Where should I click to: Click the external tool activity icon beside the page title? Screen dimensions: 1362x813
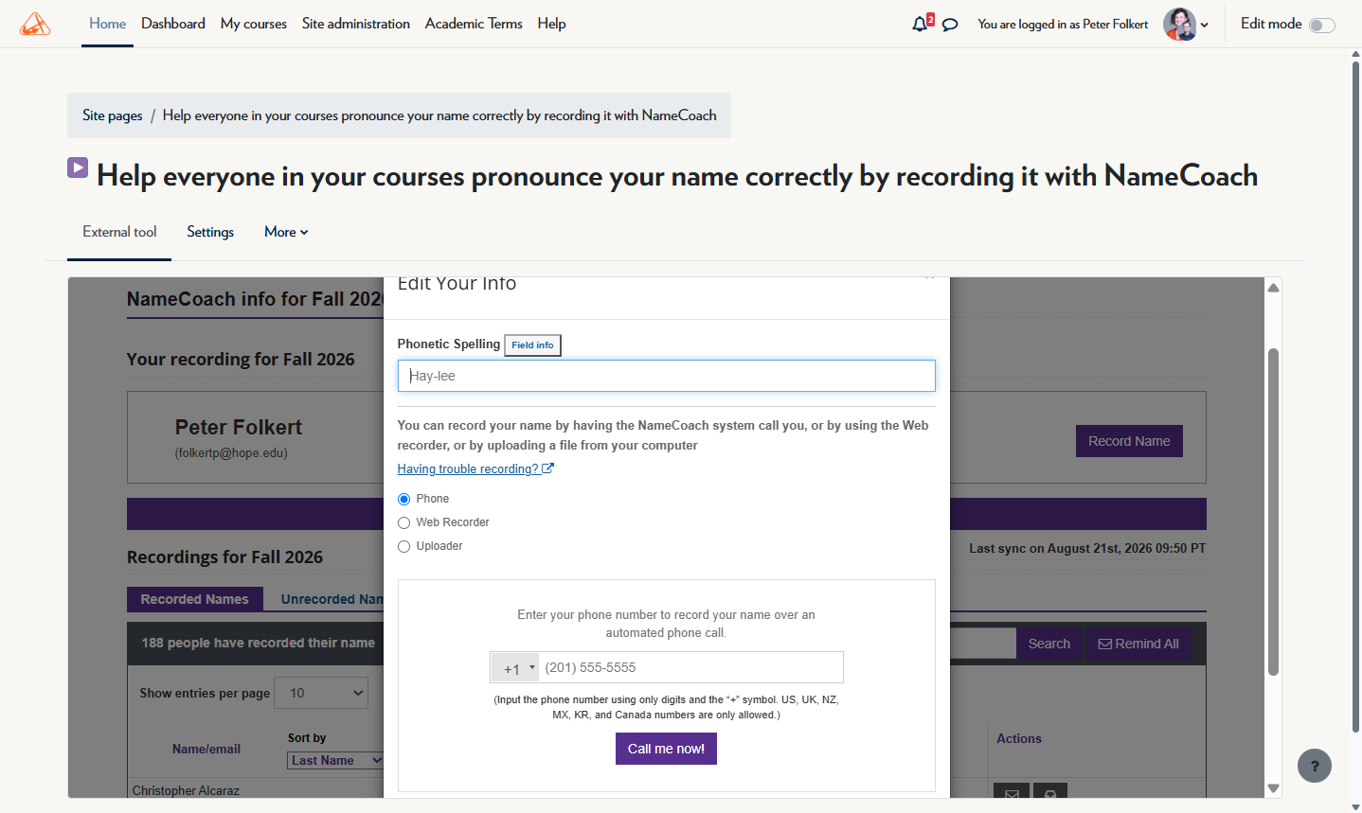point(78,168)
